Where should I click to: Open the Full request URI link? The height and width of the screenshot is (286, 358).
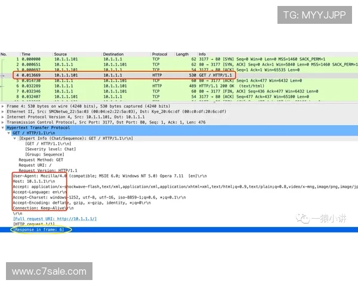point(54,219)
